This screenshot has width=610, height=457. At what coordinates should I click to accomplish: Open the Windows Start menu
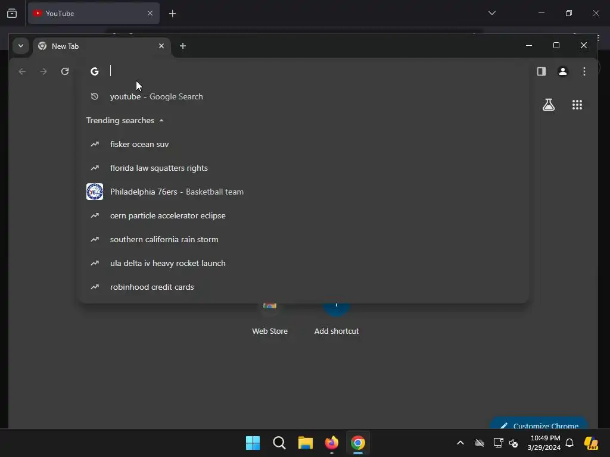253,443
